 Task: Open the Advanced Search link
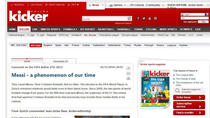click(123, 23)
